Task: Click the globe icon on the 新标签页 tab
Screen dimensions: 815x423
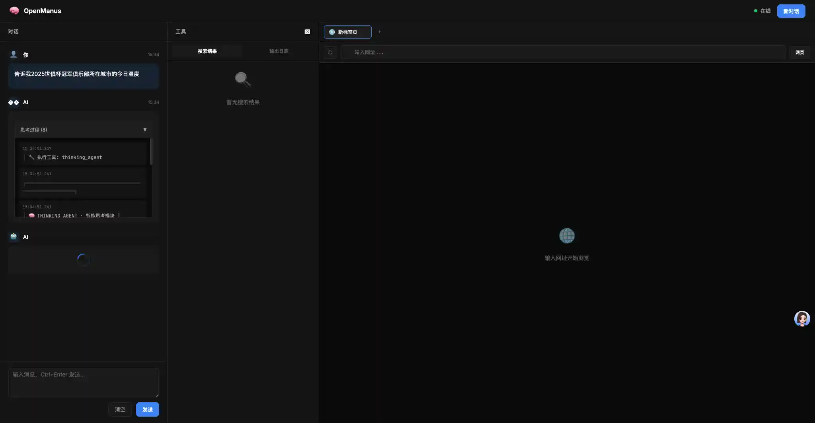Action: pyautogui.click(x=332, y=32)
